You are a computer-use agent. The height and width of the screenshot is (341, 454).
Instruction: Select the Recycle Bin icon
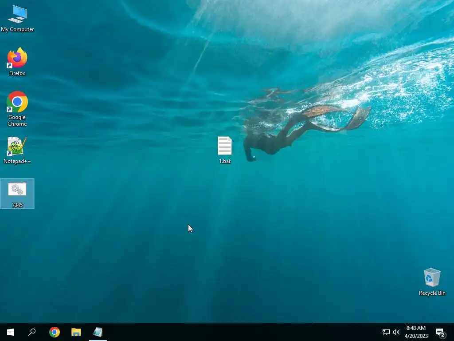432,282
